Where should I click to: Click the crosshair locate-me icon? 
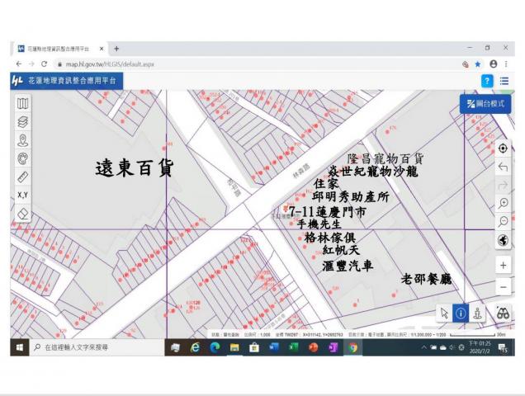coord(503,148)
